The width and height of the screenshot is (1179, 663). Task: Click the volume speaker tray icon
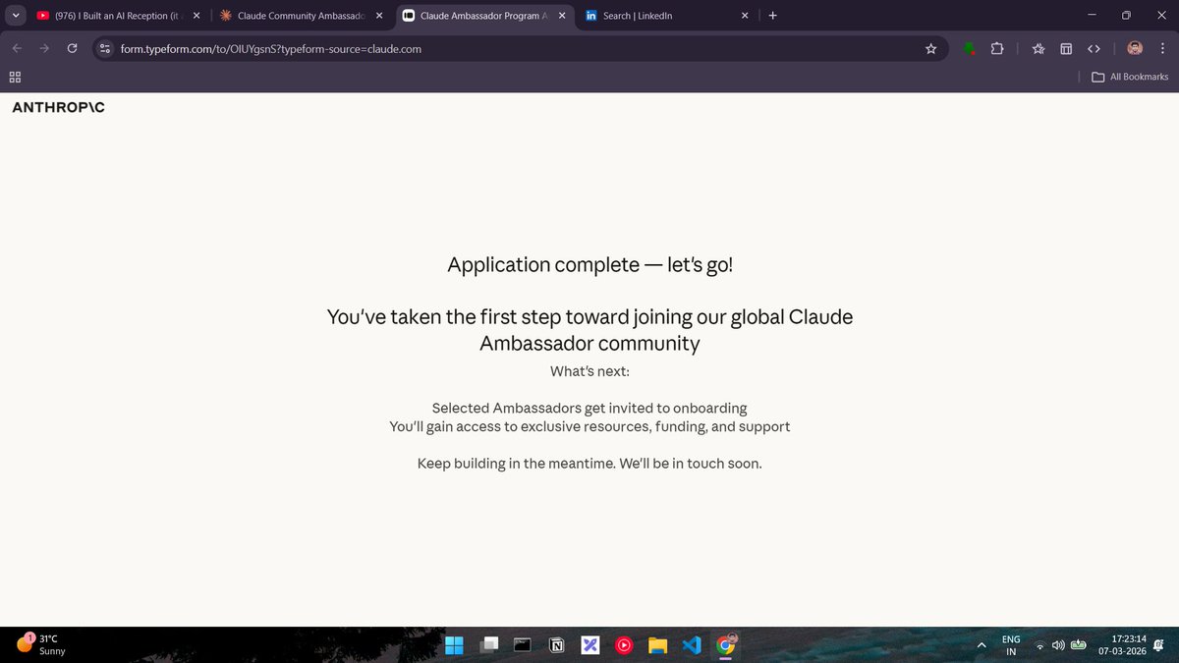point(1058,645)
